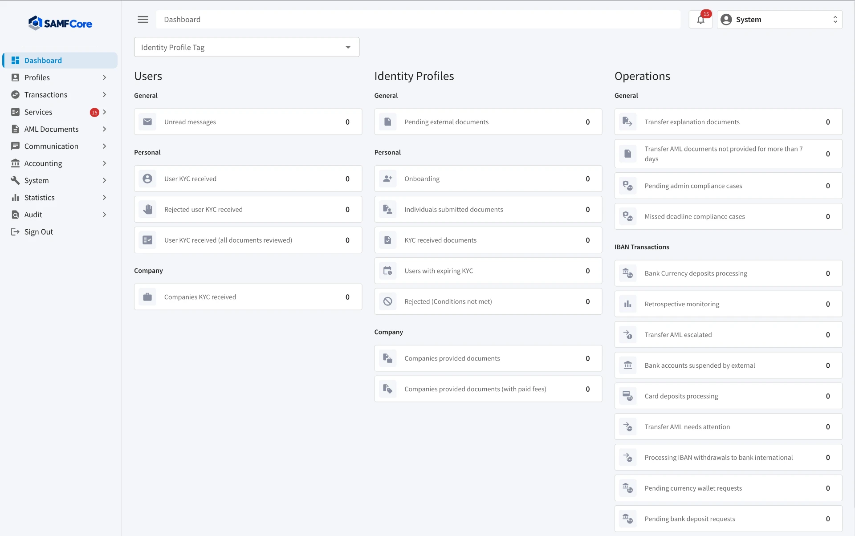This screenshot has height=536, width=855.
Task: Click the Rejected (Conditions not met) block icon
Action: point(388,302)
